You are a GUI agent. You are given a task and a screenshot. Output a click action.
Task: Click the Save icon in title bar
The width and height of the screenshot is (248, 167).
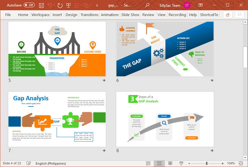coord(41,5)
